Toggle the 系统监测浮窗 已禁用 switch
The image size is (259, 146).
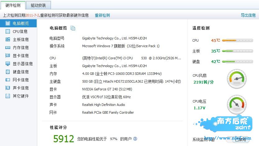(238, 139)
